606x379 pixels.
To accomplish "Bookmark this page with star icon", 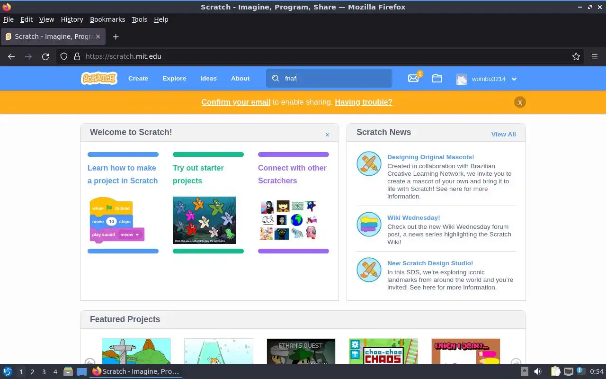I will pyautogui.click(x=576, y=56).
